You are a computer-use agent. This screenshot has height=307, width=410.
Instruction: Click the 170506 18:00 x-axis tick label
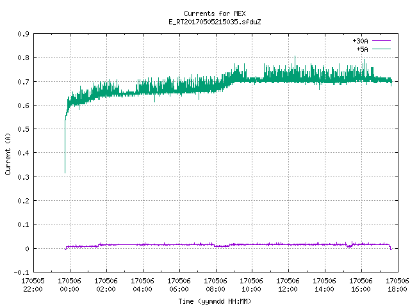click(397, 285)
